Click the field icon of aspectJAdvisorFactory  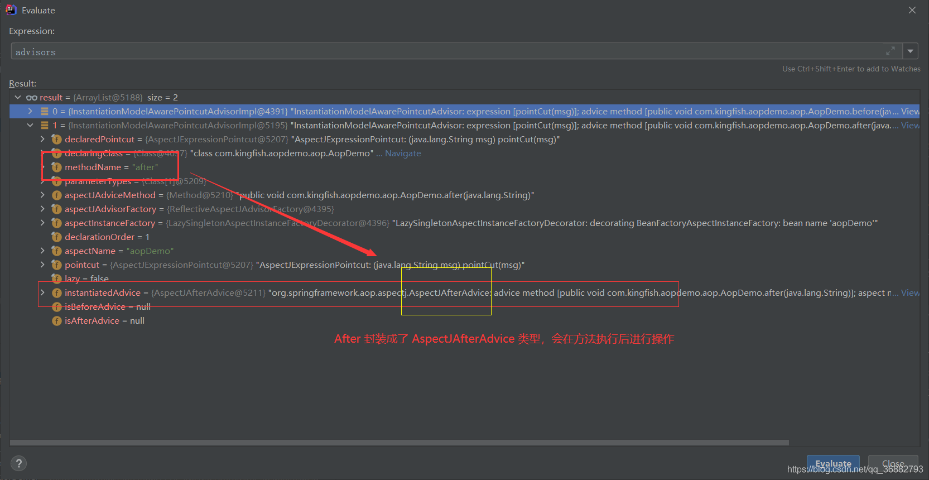(x=56, y=209)
